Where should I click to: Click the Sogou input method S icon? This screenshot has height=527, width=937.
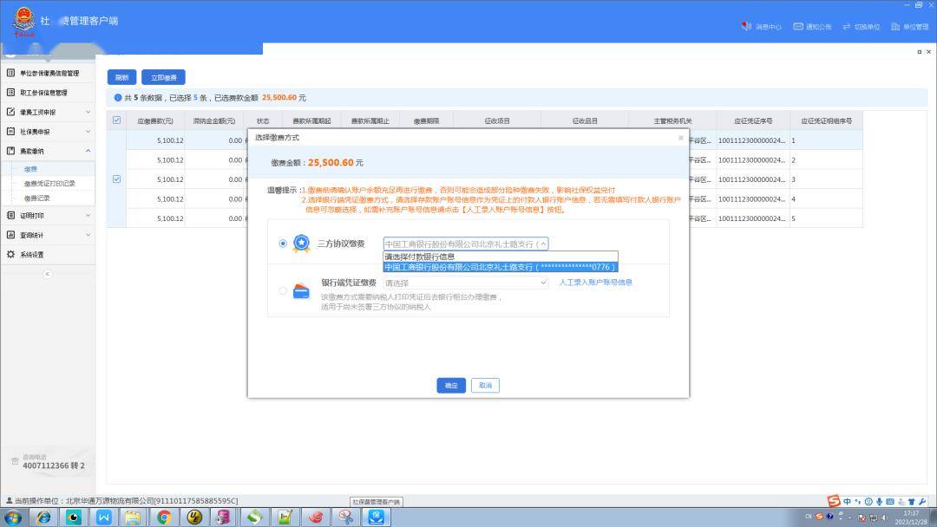(x=834, y=501)
